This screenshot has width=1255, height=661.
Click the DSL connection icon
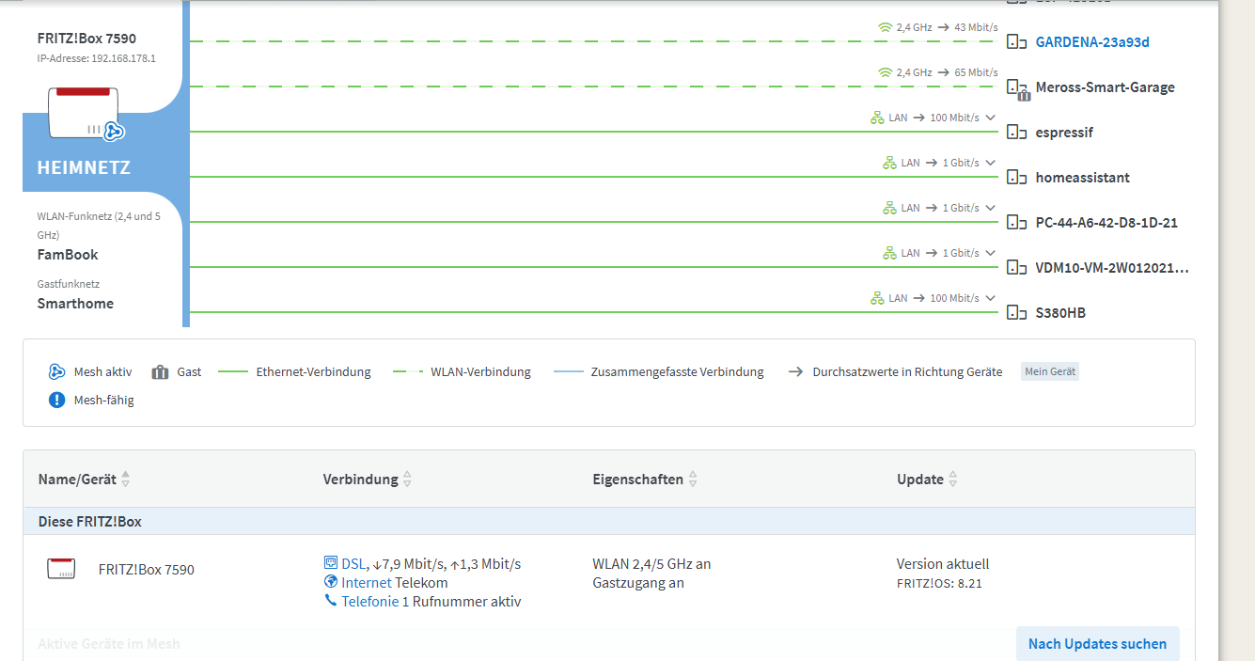pos(330,563)
